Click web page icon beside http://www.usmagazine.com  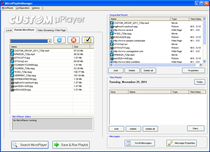pos(112,51)
